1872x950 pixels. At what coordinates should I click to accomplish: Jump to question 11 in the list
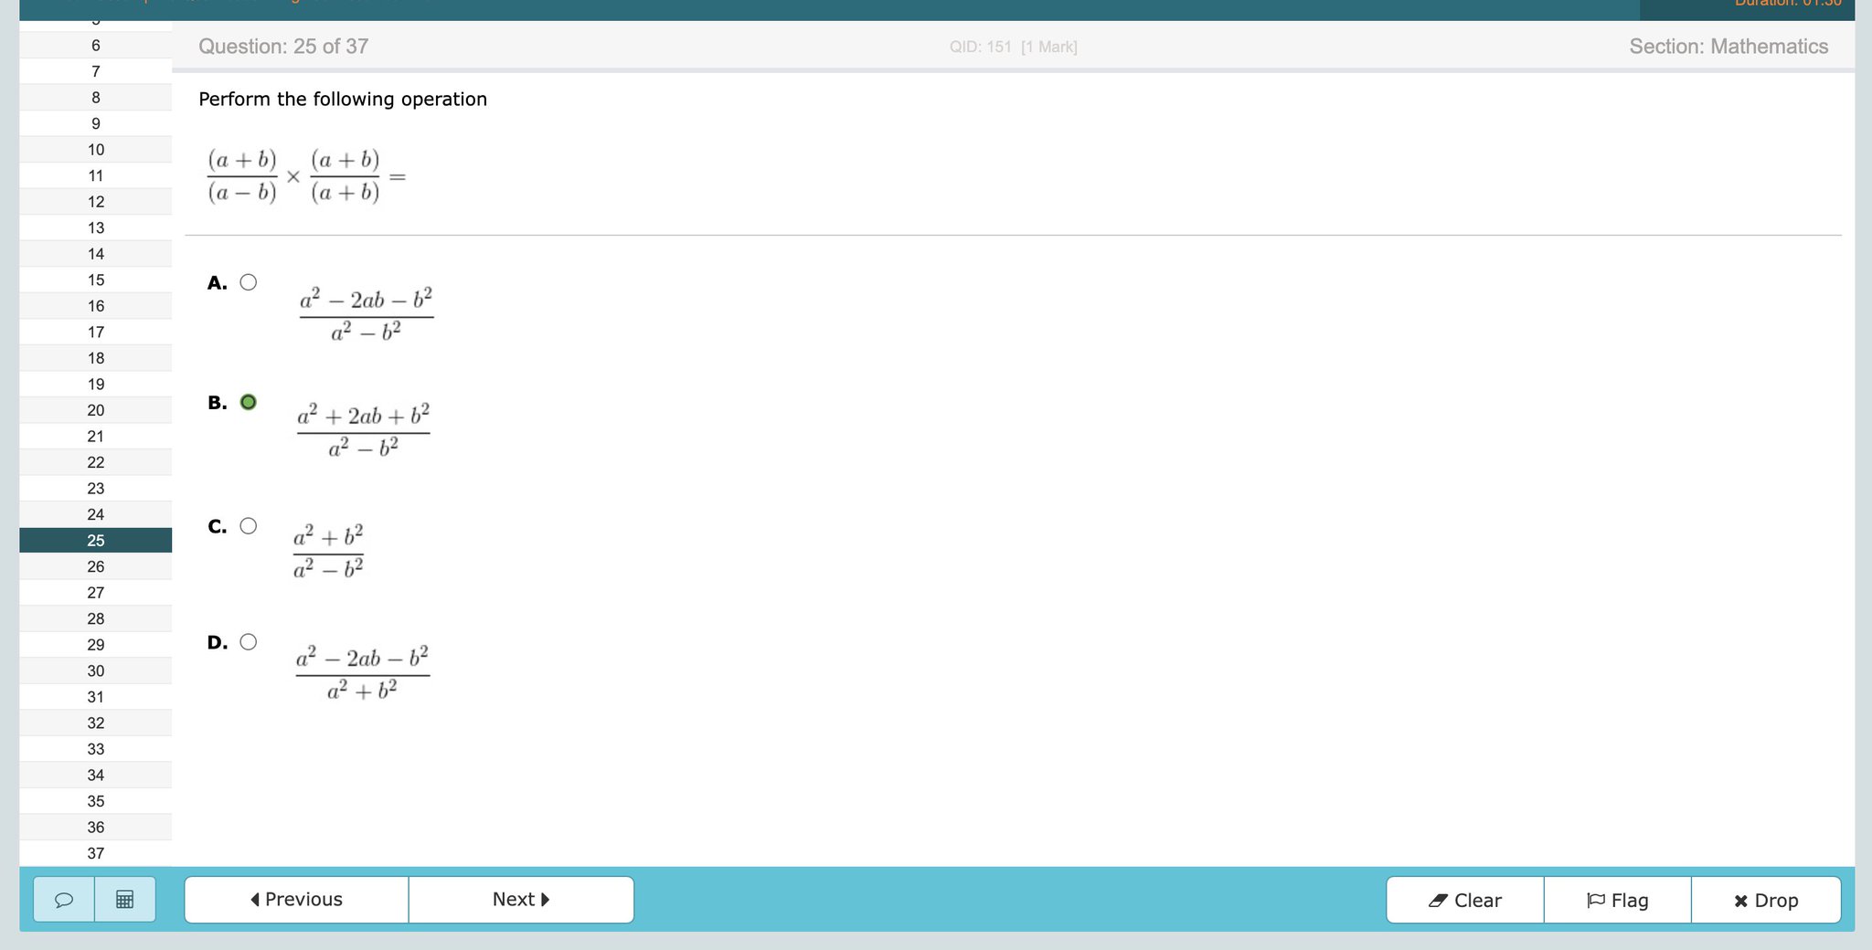point(96,175)
